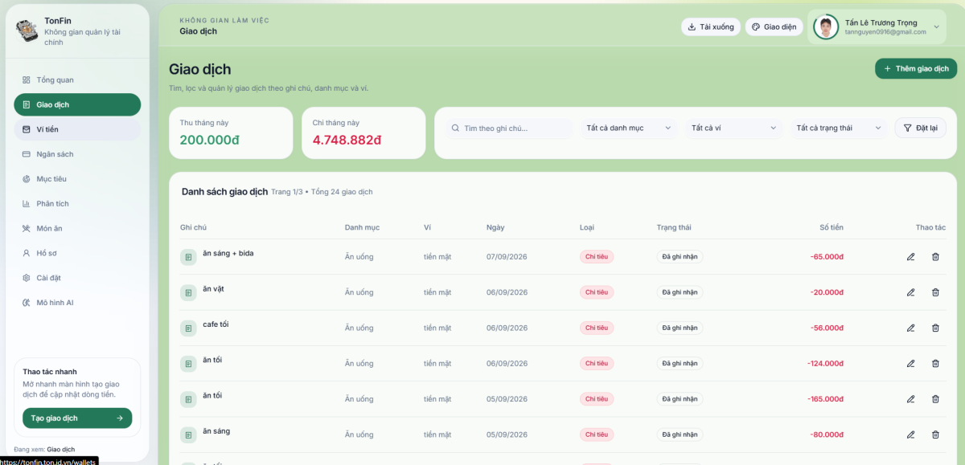Viewport: 965px width, 465px height.
Task: Edit the "ăn vặt" transaction
Action: point(911,292)
